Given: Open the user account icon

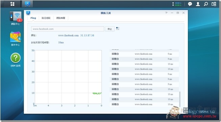Looking at the screenshot, I should pyautogui.click(x=198, y=4).
